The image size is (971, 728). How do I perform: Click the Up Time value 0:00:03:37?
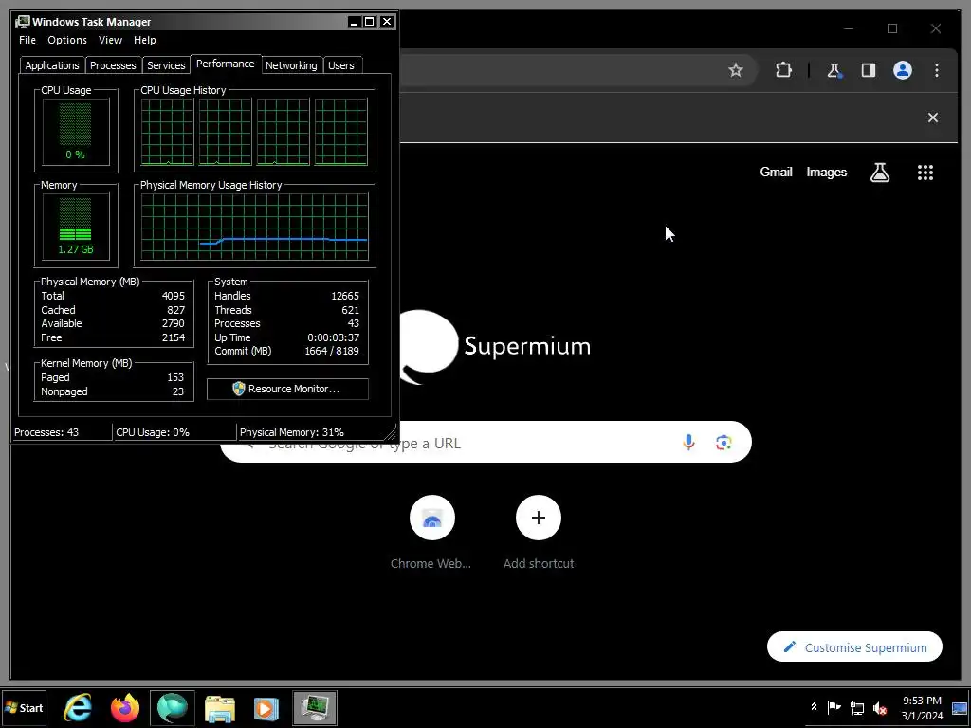(333, 337)
